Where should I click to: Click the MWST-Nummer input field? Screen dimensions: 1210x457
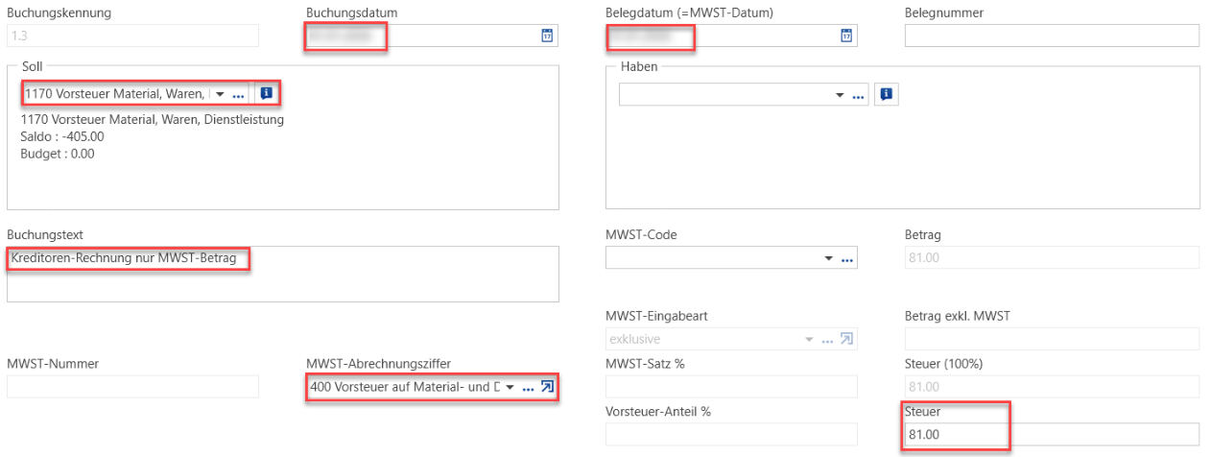[132, 387]
